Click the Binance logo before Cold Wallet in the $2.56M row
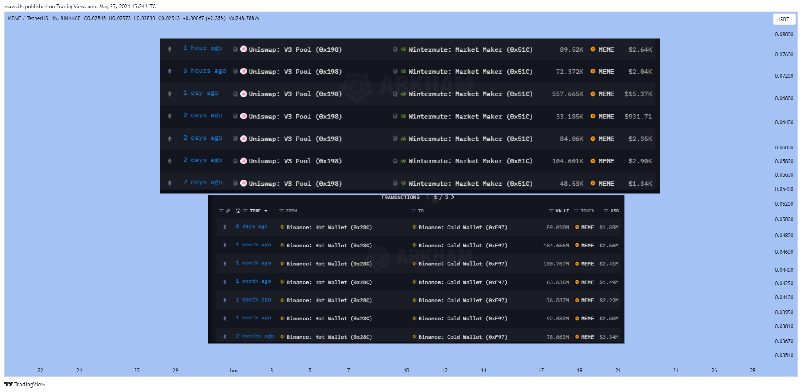 pos(414,245)
